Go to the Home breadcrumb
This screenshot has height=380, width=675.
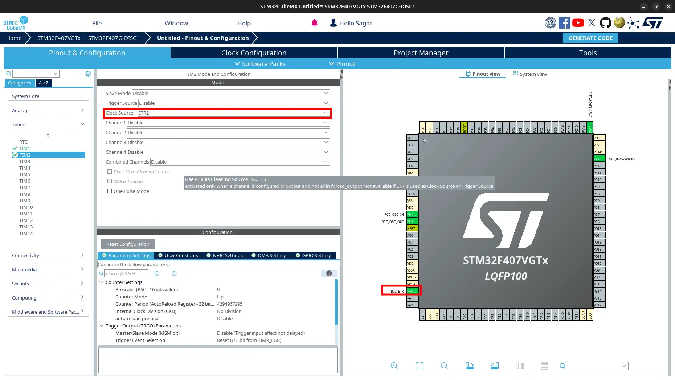[14, 38]
